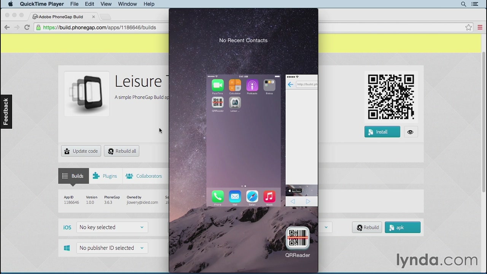Click the 'No Recent Contacts' text on phone
The width and height of the screenshot is (487, 274).
click(x=243, y=40)
